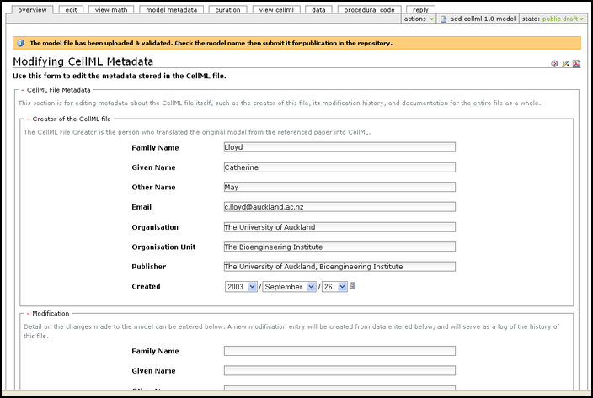Collapse the Creator of the CellML file section
Image resolution: width=593 pixels, height=398 pixels.
tap(29, 119)
